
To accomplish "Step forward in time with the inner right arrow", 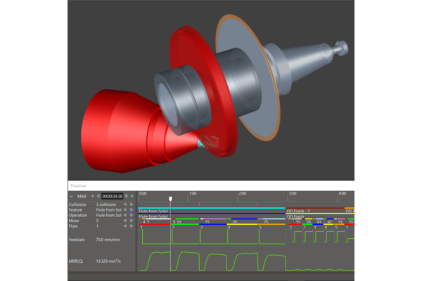I will (126, 196).
